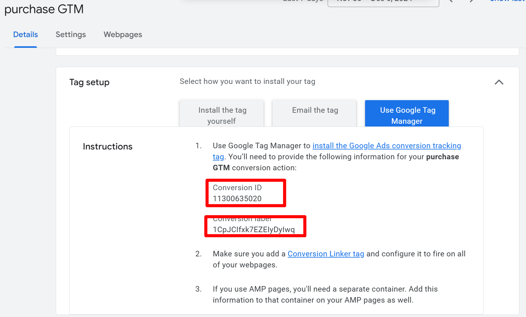The width and height of the screenshot is (526, 317).
Task: Select the Conversion ID value
Action: click(x=237, y=198)
